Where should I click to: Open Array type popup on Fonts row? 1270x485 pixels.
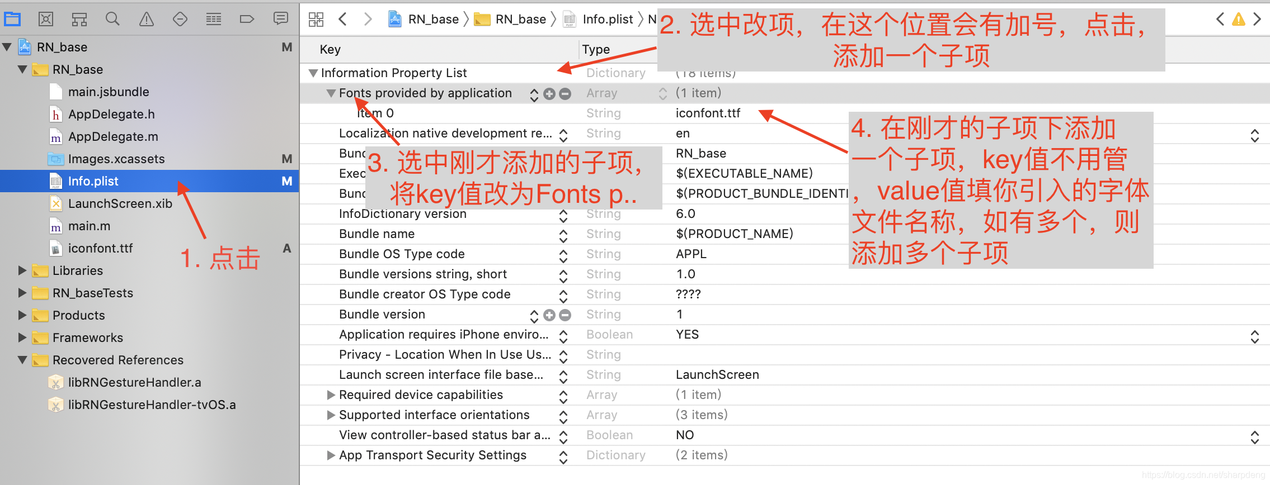click(663, 93)
